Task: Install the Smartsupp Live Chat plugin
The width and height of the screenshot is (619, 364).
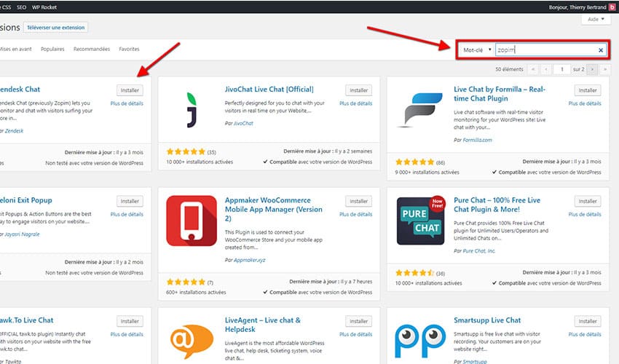Action: coord(588,321)
